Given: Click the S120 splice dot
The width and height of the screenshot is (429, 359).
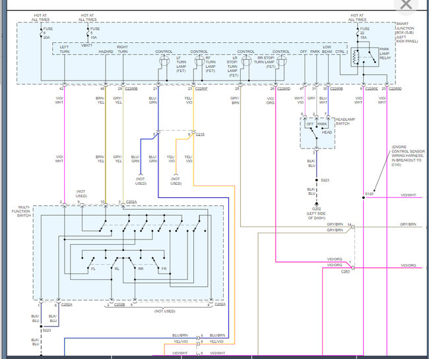Looking at the screenshot, I should click(x=364, y=197).
